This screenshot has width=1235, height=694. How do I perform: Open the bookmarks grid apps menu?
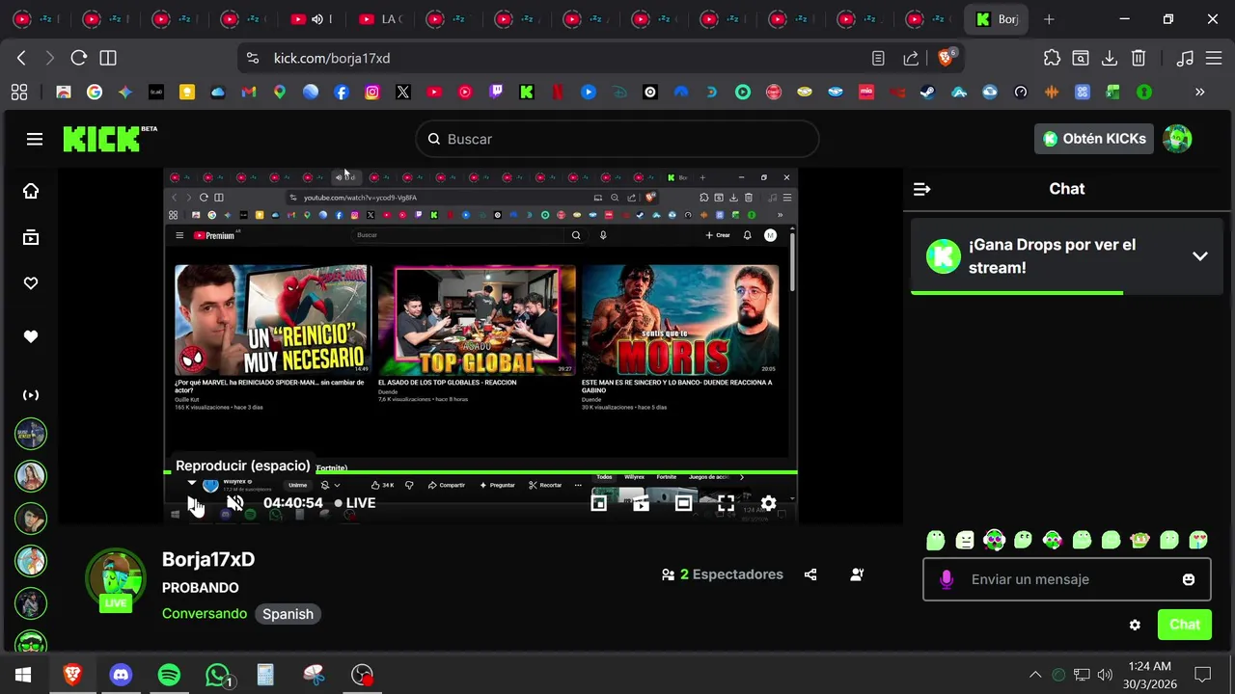19,93
